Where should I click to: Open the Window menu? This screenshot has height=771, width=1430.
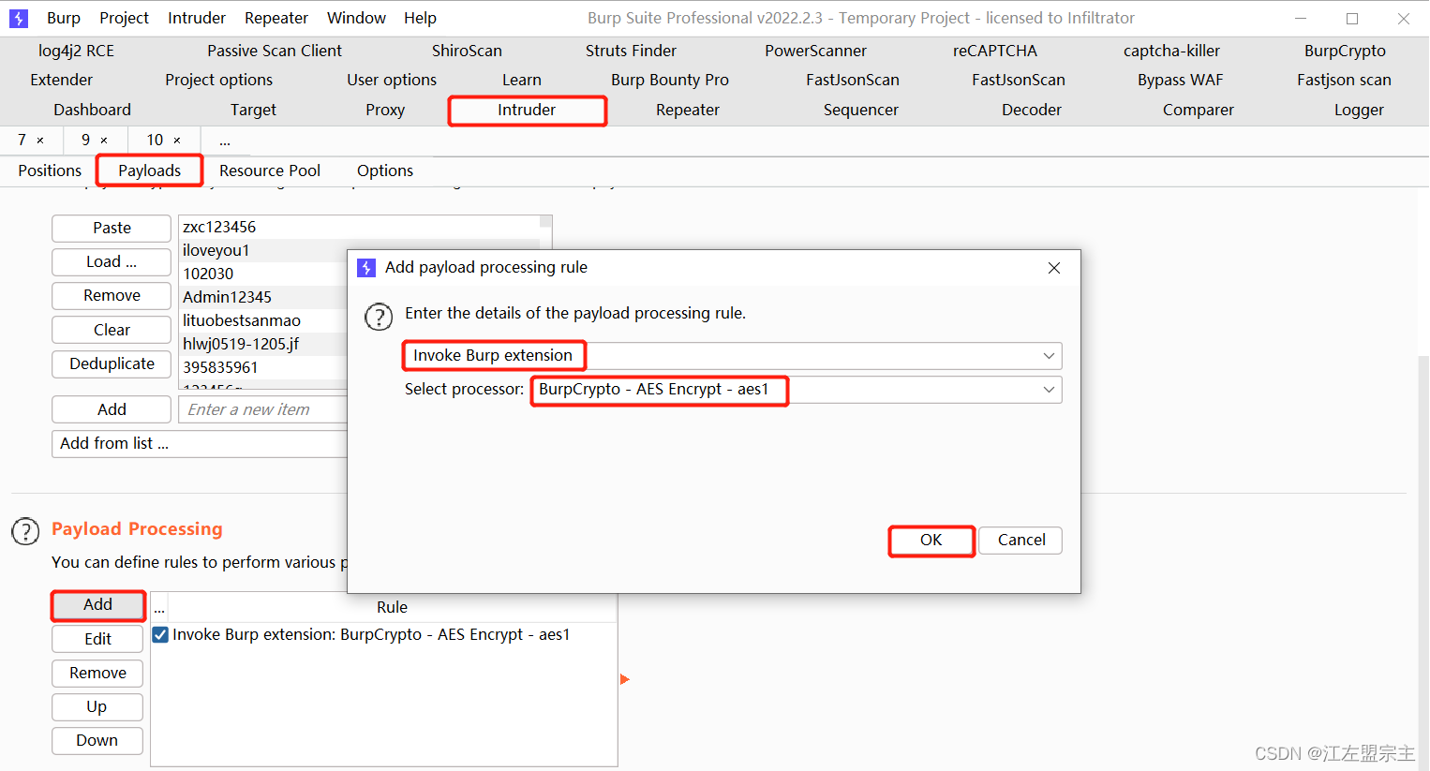coord(356,18)
